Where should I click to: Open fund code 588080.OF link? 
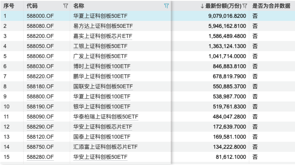[40, 26]
